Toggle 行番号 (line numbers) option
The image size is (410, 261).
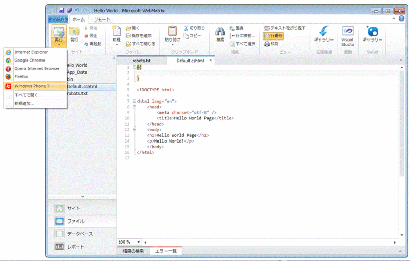(x=274, y=36)
